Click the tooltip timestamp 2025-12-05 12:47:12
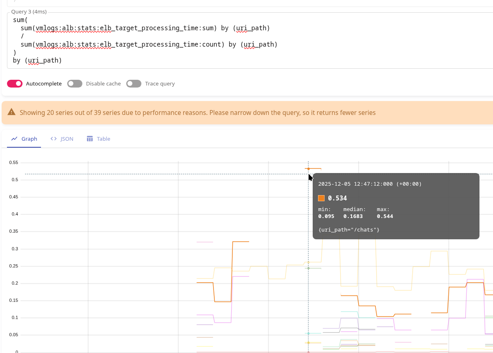This screenshot has width=493, height=353. coord(370,184)
